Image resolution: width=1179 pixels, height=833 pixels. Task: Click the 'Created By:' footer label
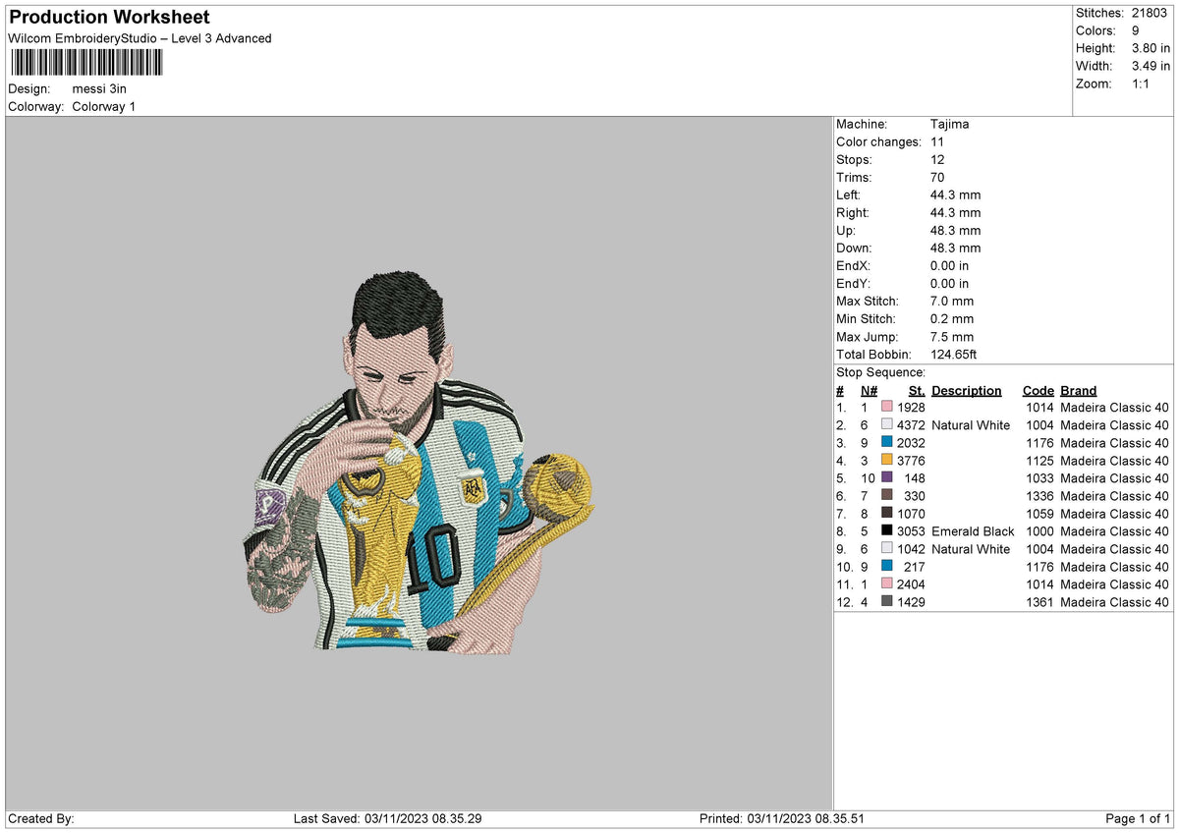click(41, 819)
